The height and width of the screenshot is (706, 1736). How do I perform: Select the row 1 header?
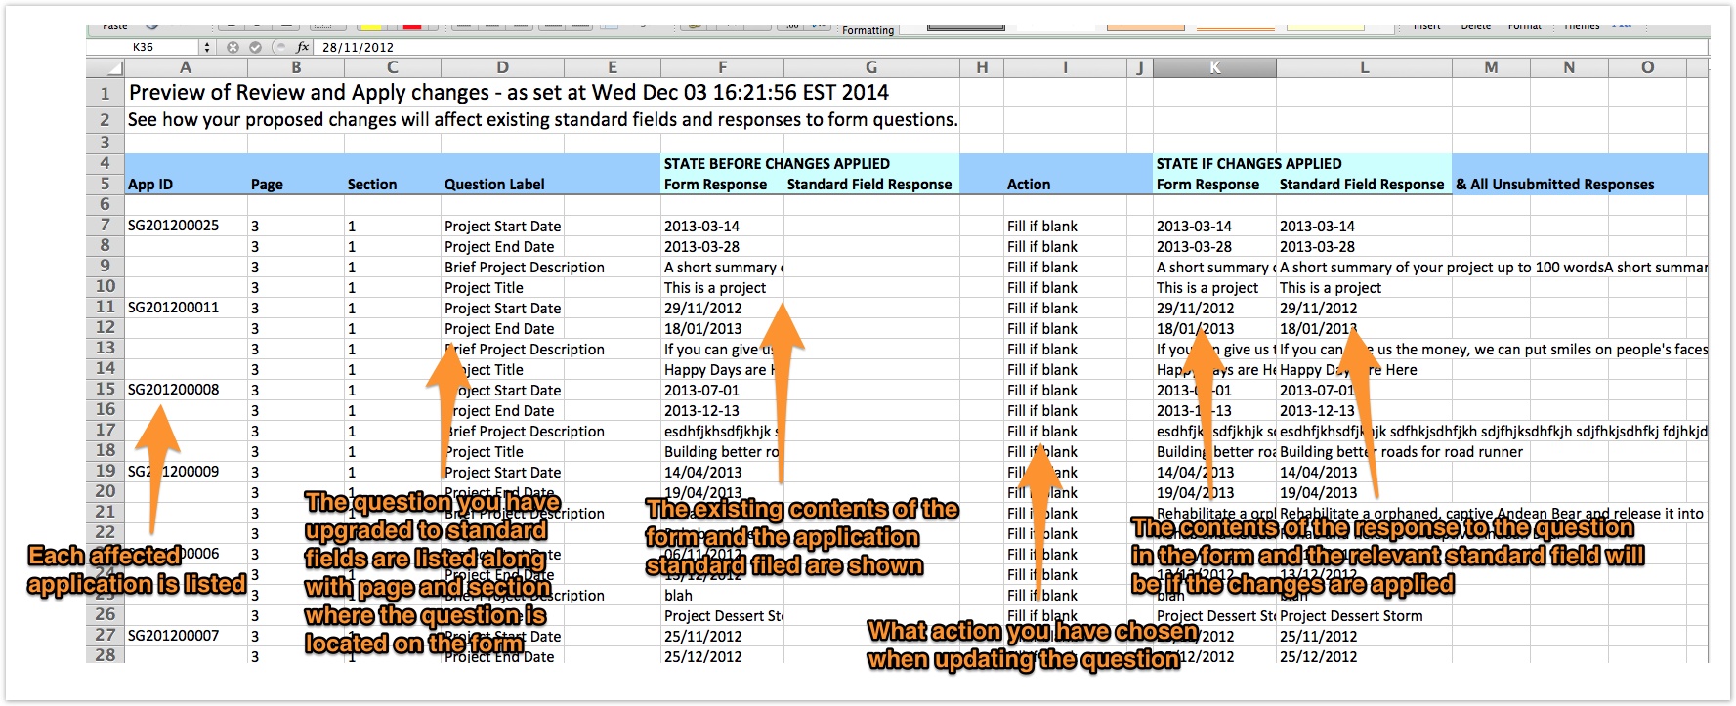pyautogui.click(x=106, y=93)
